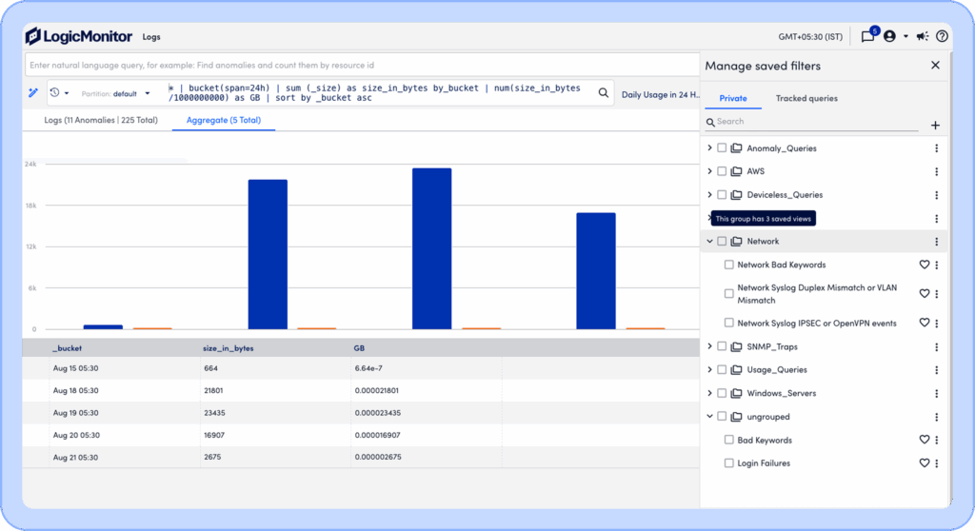The image size is (975, 531).
Task: Select the Network Bad Keywords checkbox
Action: point(729,265)
